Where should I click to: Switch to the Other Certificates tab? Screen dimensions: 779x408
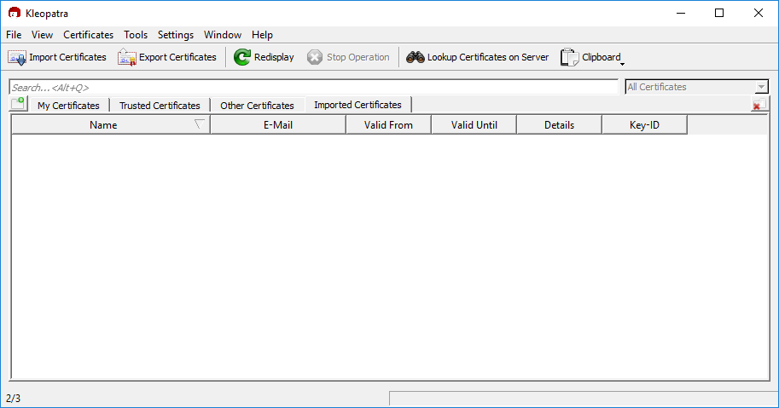pos(258,106)
